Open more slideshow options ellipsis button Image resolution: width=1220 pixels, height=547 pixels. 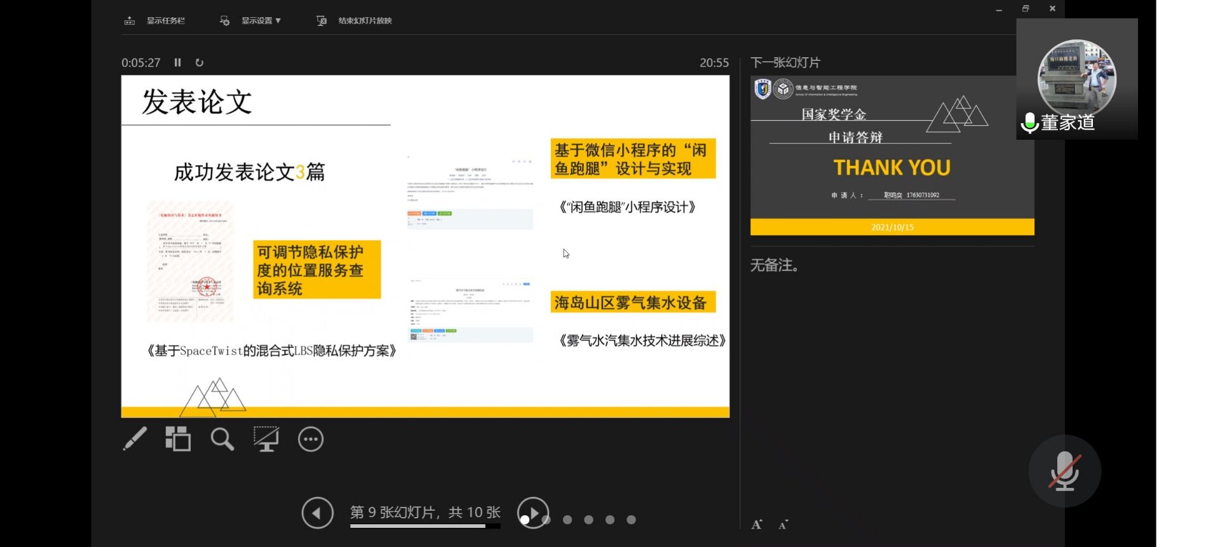311,440
